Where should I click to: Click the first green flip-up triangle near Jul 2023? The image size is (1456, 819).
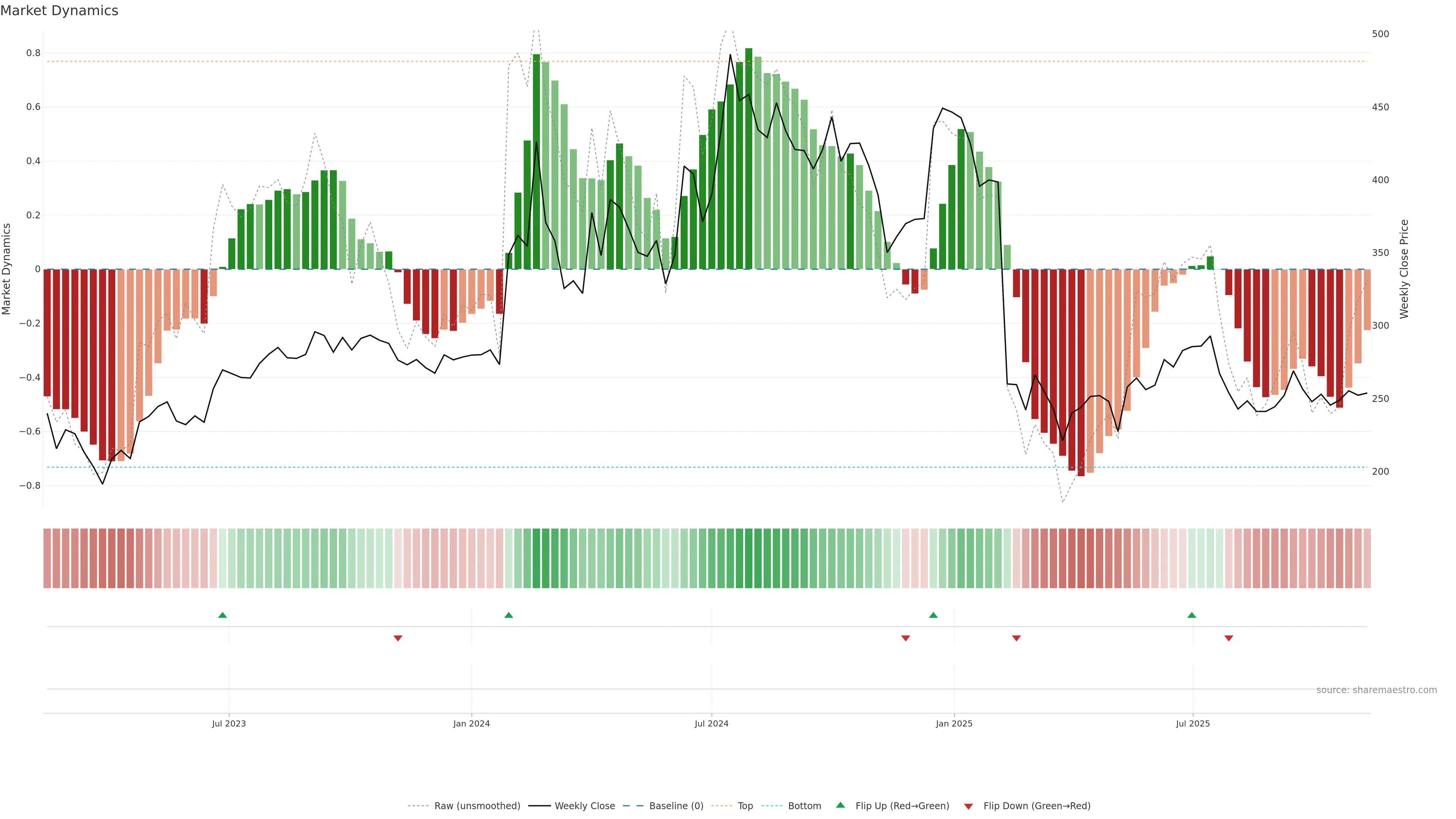(223, 615)
